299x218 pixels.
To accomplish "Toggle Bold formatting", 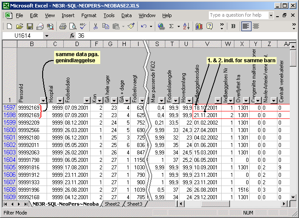I will (x=233, y=26).
